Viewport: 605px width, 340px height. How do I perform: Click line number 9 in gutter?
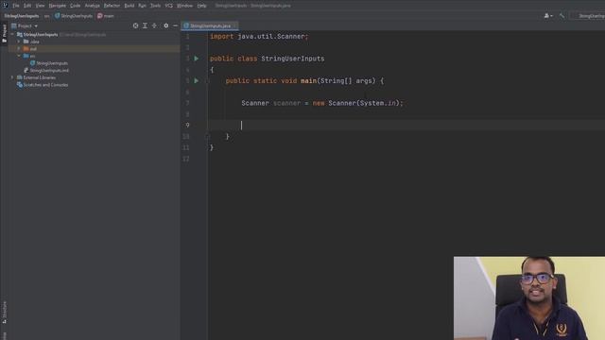[187, 126]
